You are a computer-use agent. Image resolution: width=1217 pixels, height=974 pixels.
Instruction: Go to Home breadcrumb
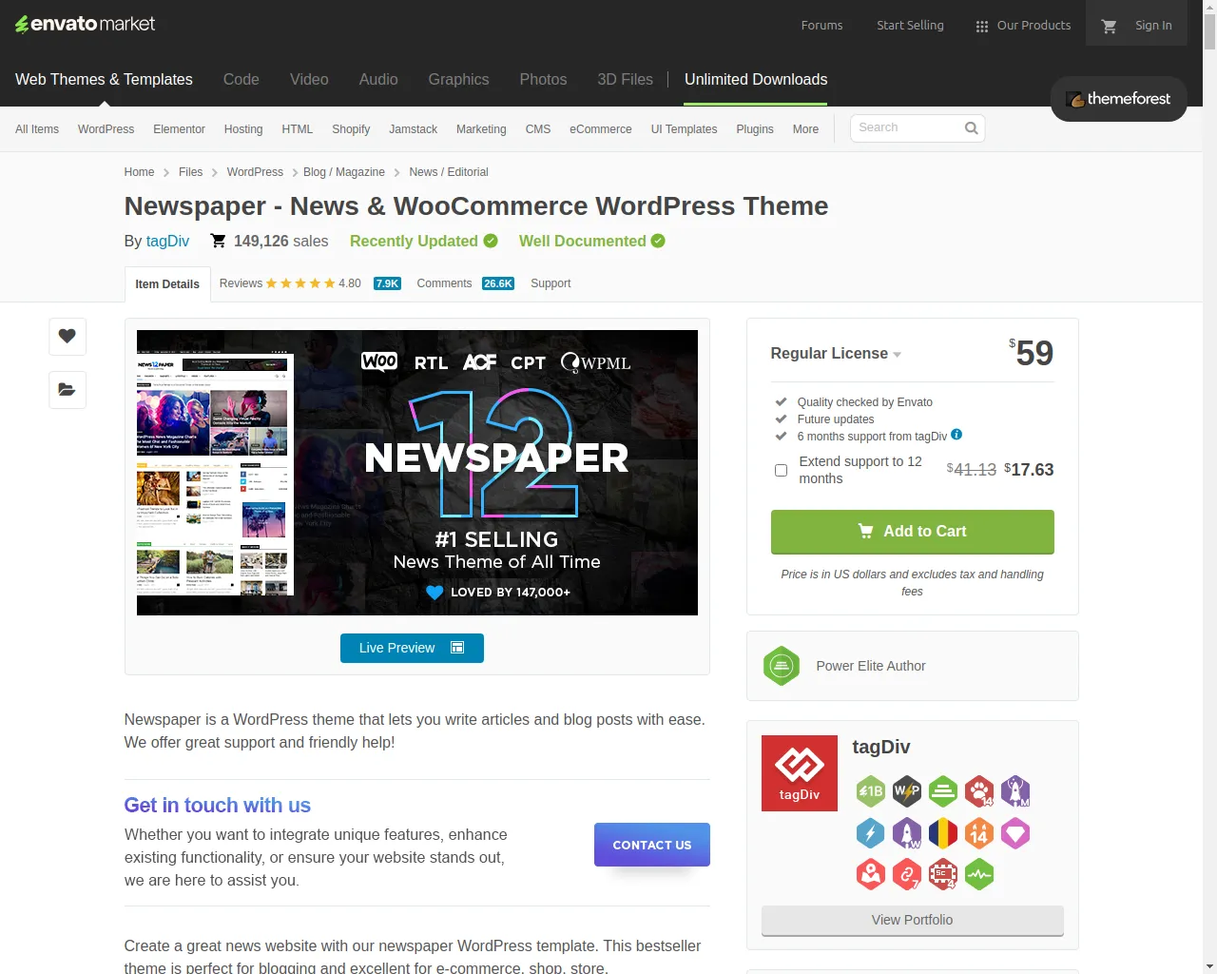pyautogui.click(x=139, y=172)
